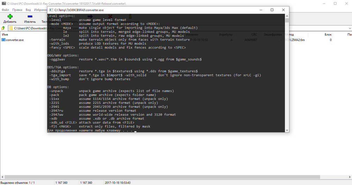Click the Block value 0 for converter.exe
This screenshot has height=185, width=352.
tap(331, 40)
